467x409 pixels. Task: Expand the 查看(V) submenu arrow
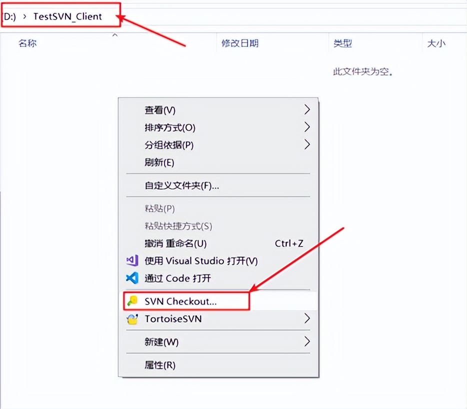[x=307, y=109]
